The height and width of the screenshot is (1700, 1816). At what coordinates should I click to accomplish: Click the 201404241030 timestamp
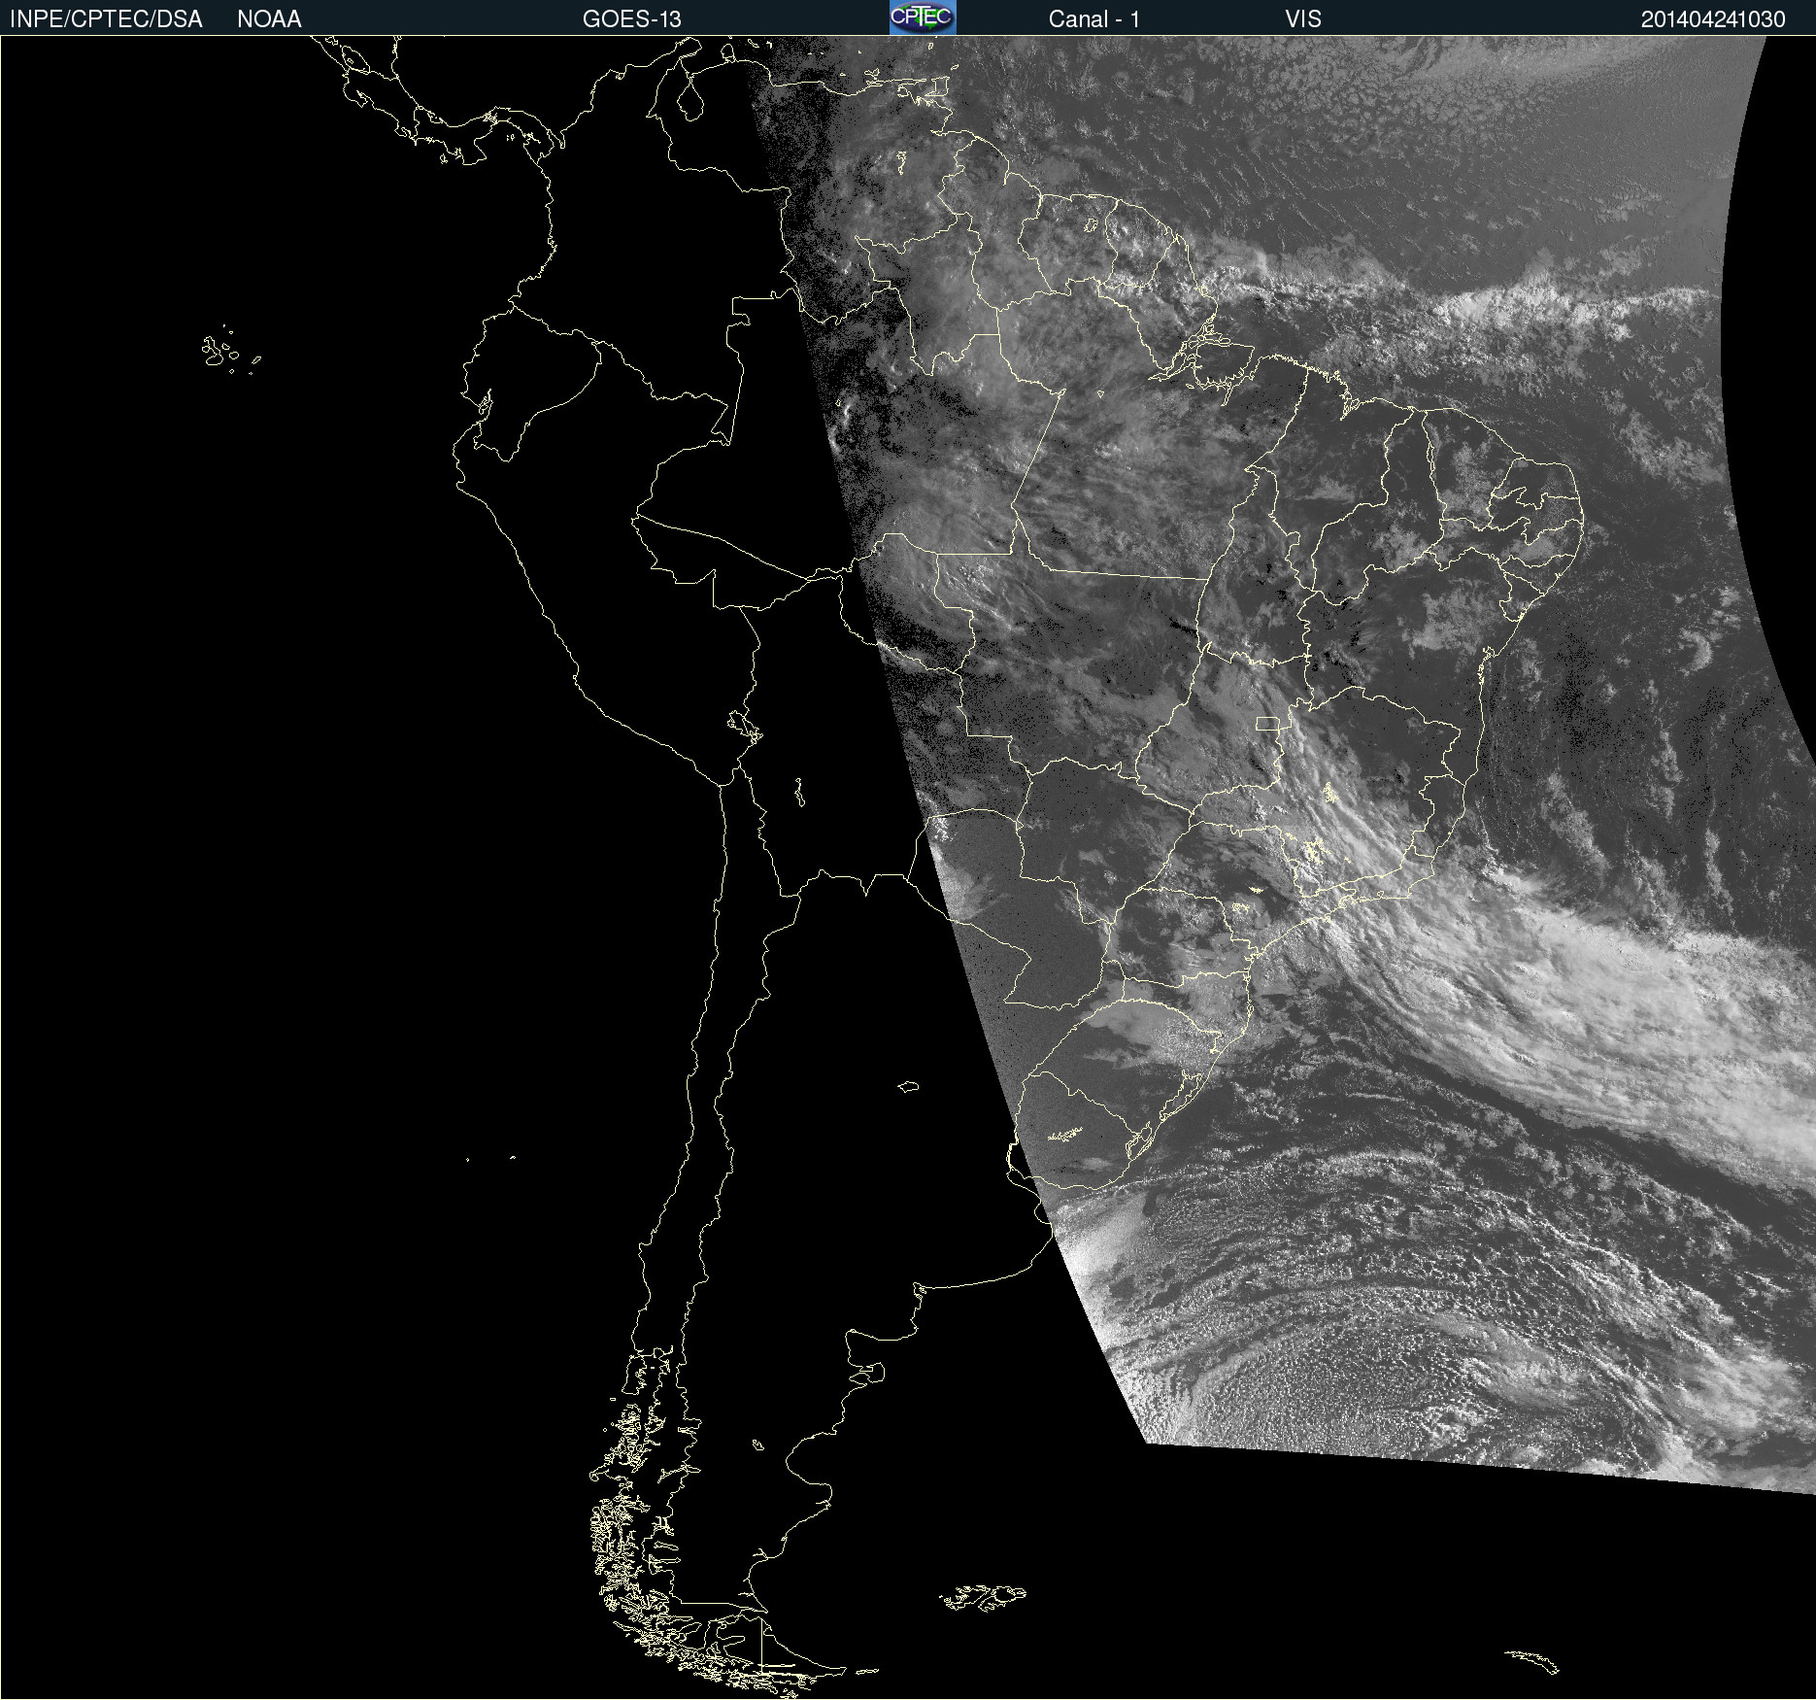(x=1713, y=19)
